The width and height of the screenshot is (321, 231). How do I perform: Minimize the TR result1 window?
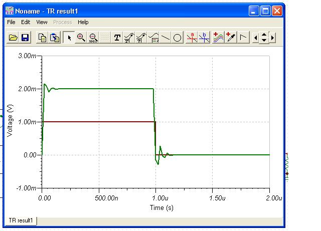[254, 11]
